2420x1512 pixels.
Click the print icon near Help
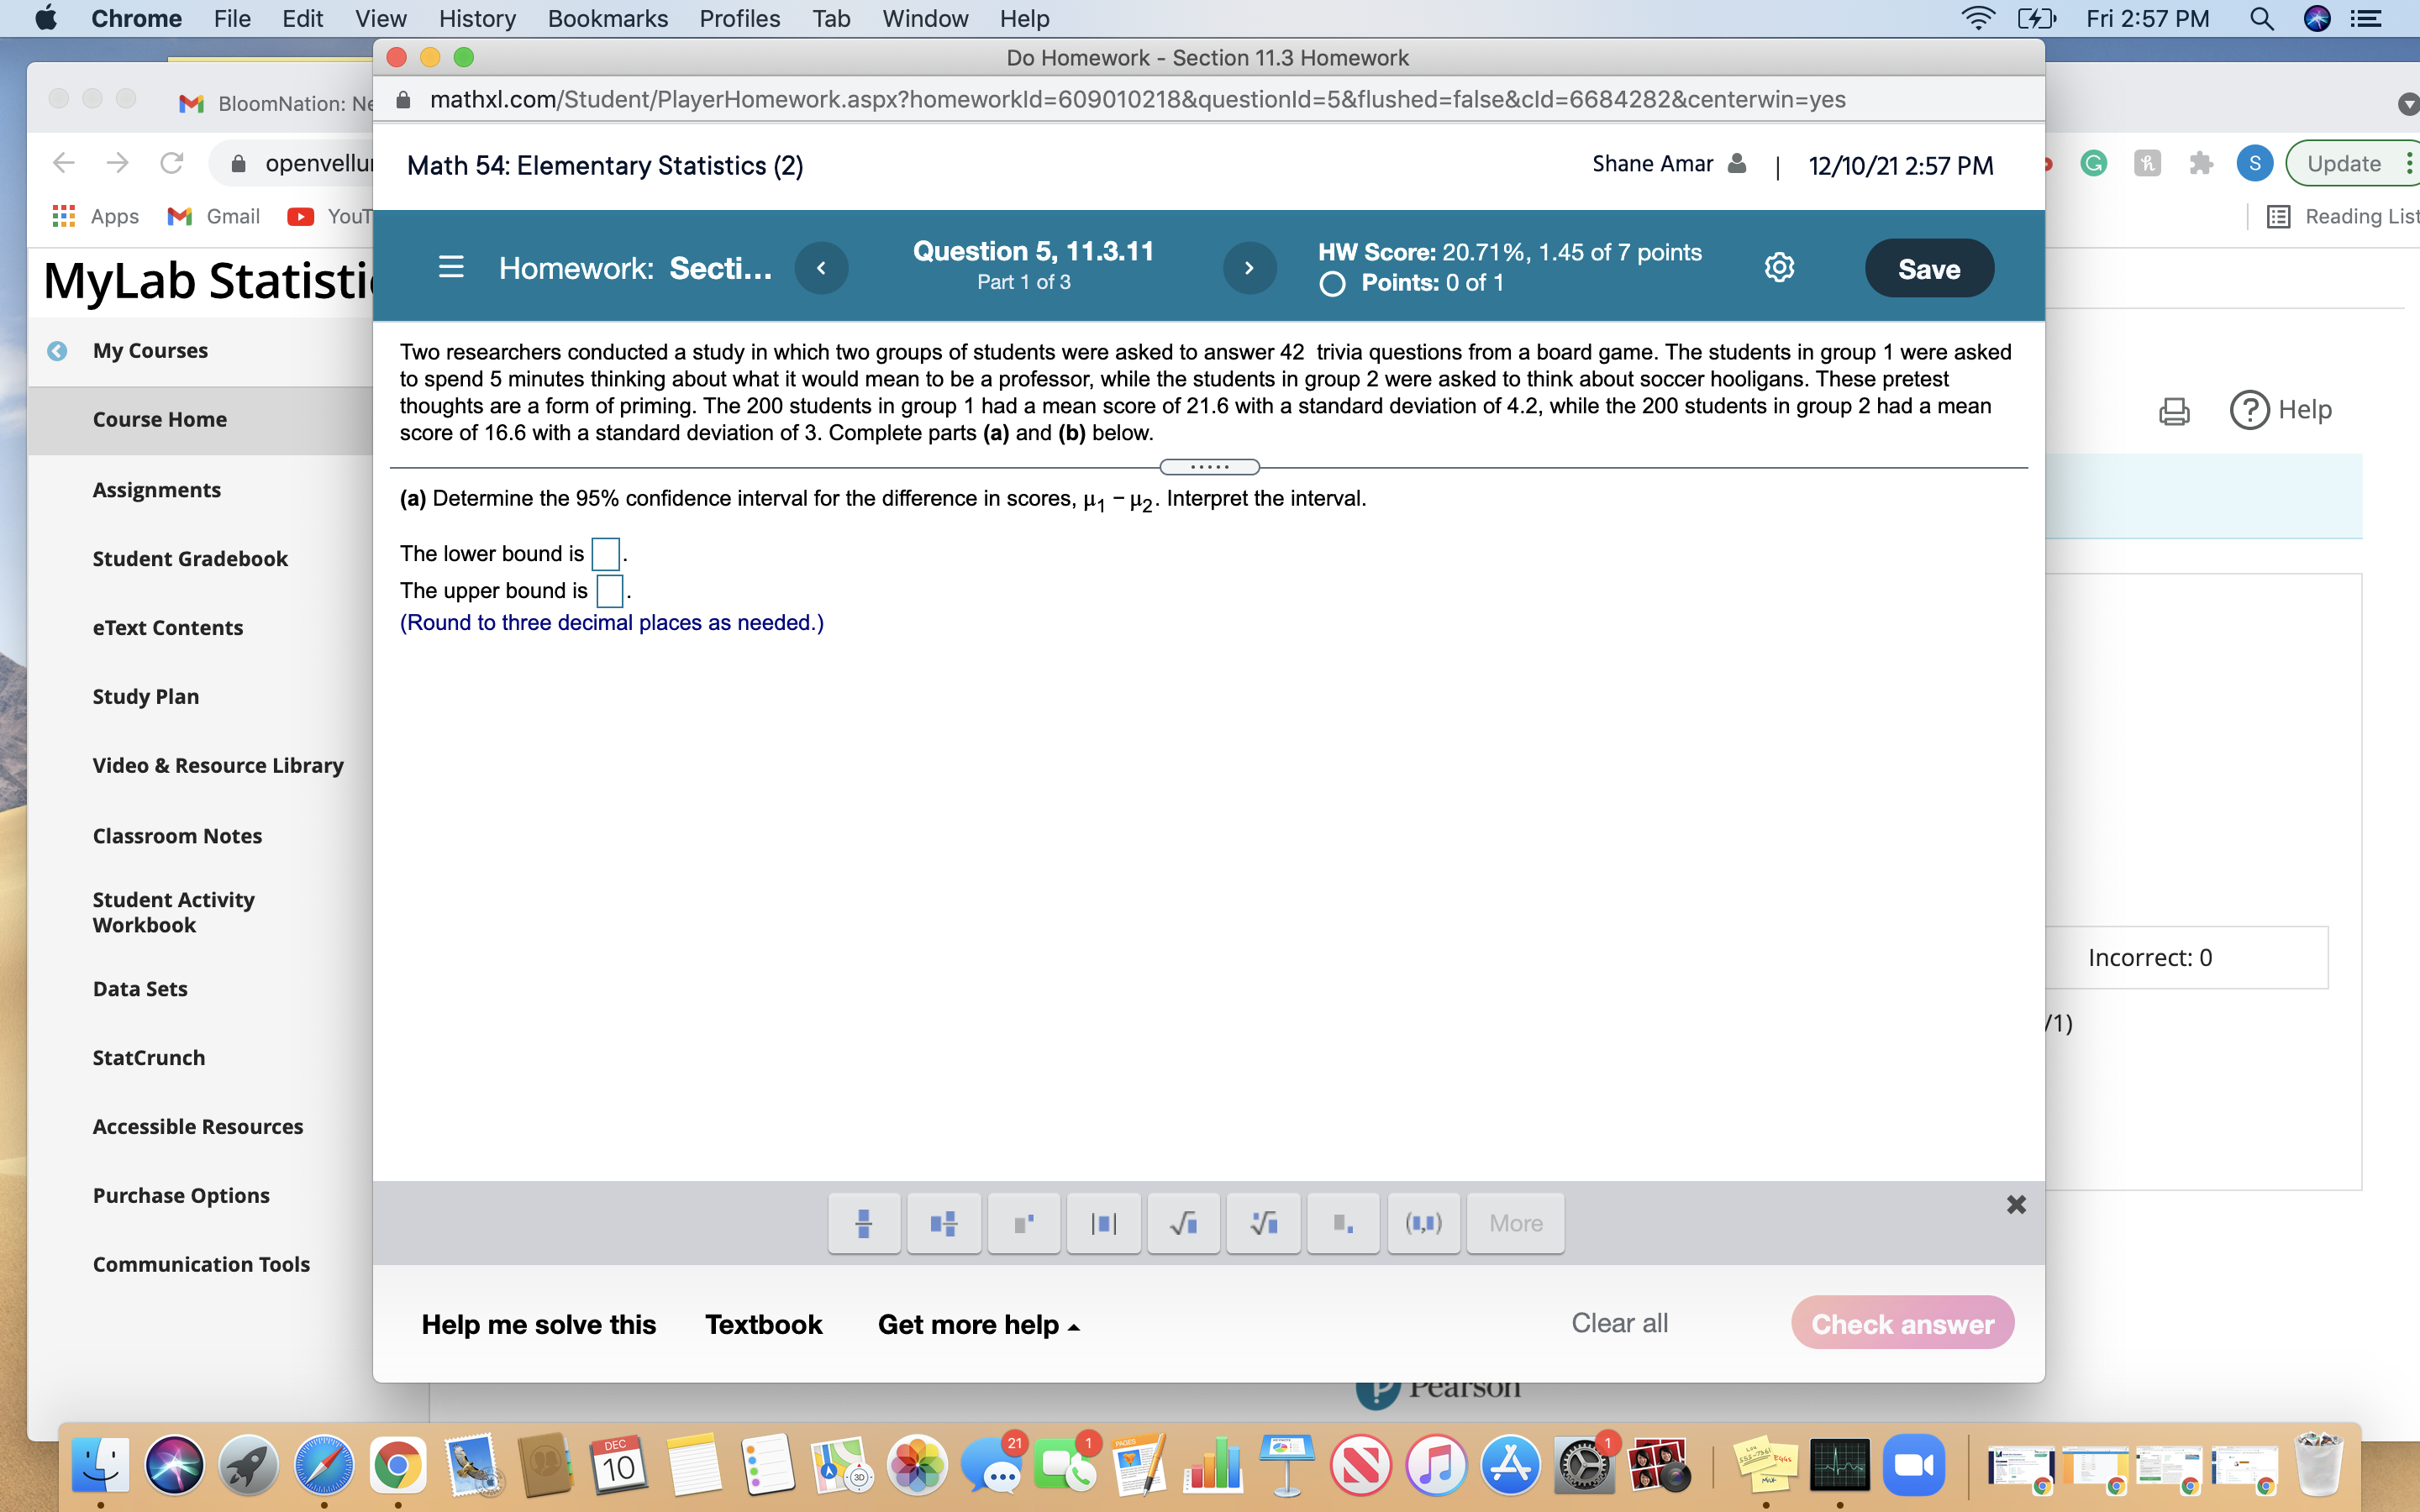pyautogui.click(x=2172, y=410)
